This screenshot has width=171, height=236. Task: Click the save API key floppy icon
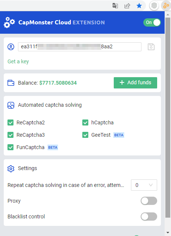coord(151,47)
